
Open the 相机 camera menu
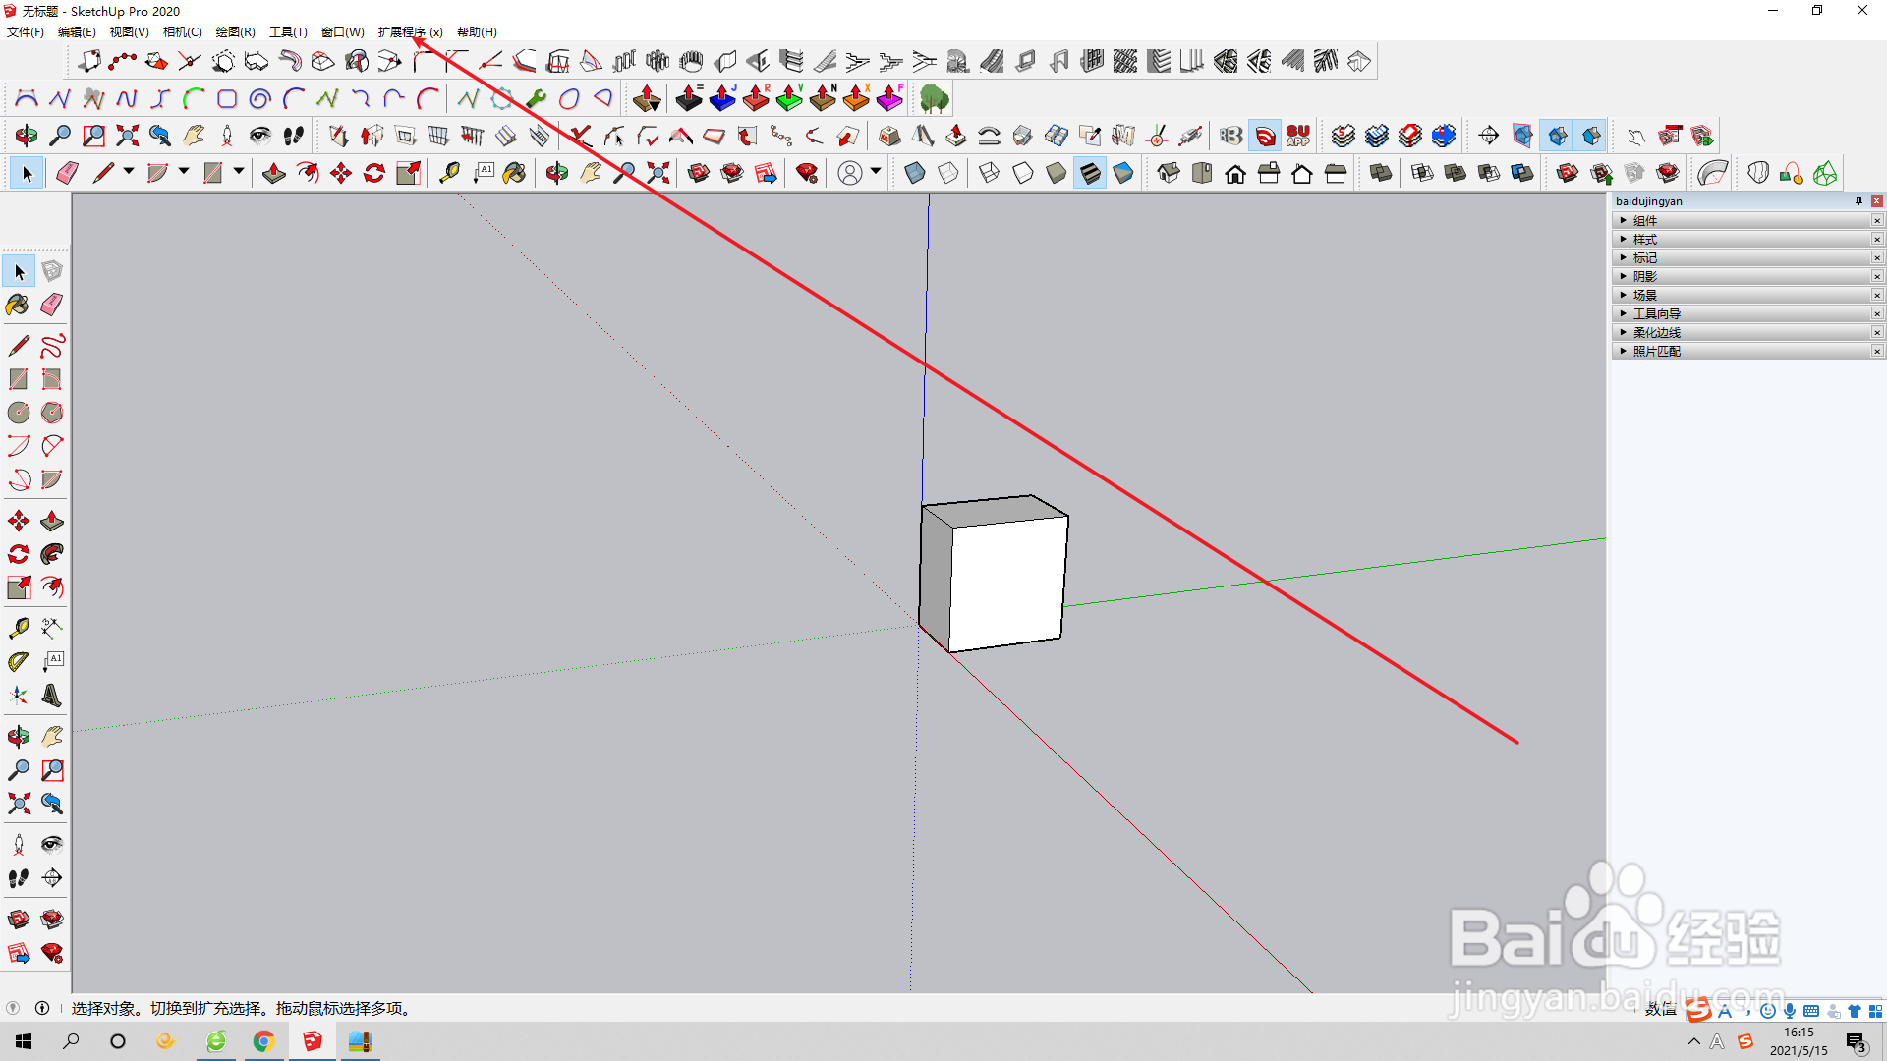click(182, 32)
